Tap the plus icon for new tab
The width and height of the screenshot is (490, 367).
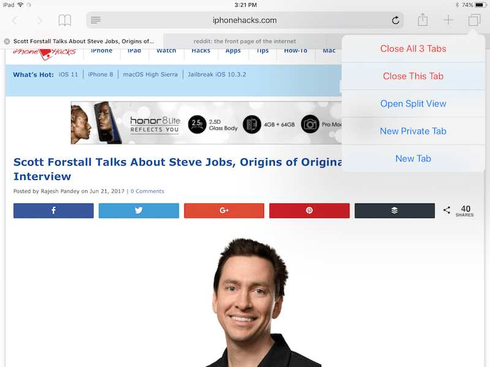click(448, 20)
